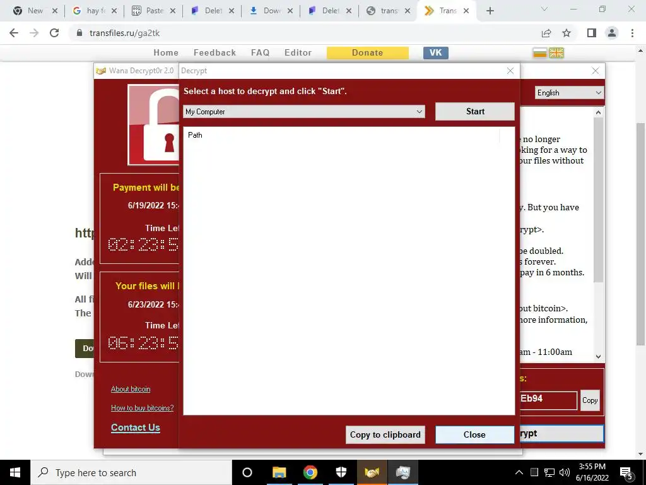Click the volume speaker icon in tray
The width and height of the screenshot is (646, 485).
point(565,472)
